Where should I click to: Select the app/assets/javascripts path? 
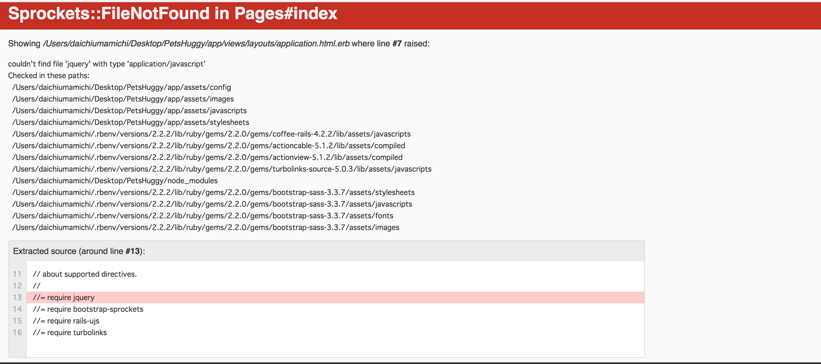coord(129,110)
